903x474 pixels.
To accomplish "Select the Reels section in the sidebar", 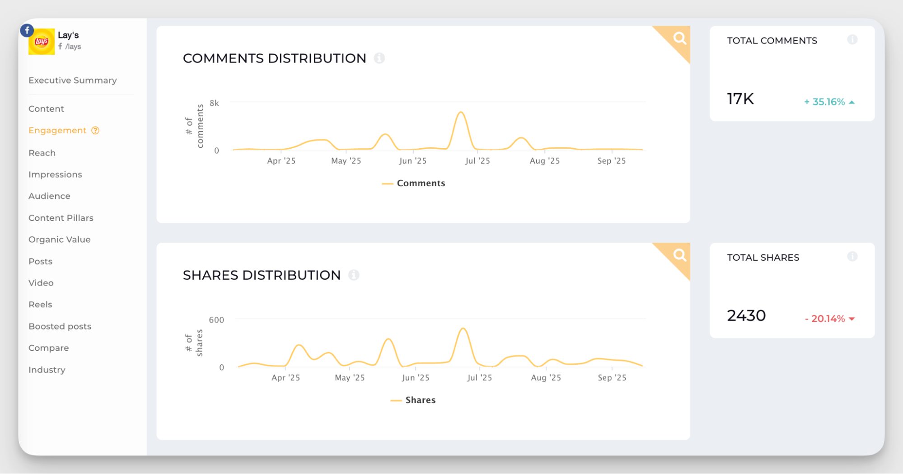I will tap(40, 304).
